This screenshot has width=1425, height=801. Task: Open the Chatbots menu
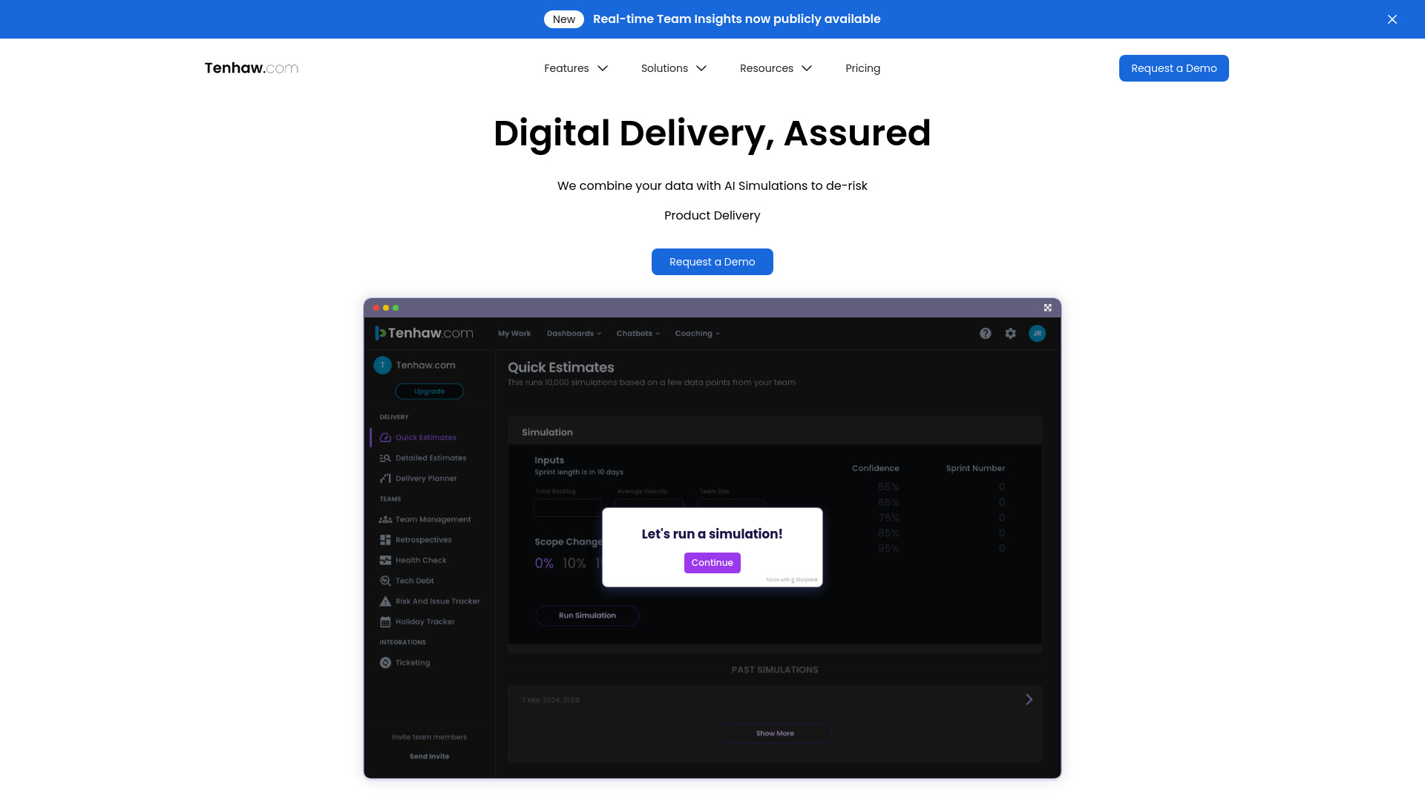click(x=637, y=334)
